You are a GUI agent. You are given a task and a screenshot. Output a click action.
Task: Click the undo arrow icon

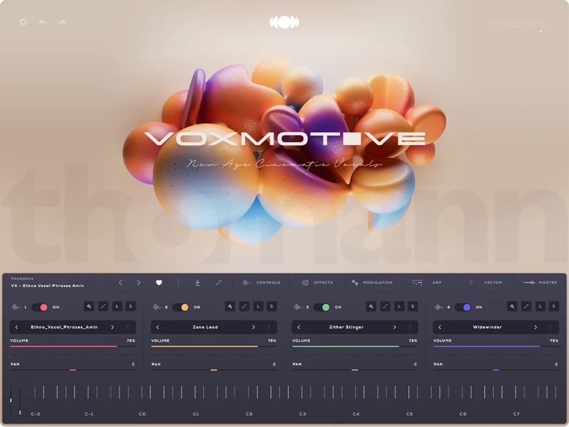click(43, 22)
